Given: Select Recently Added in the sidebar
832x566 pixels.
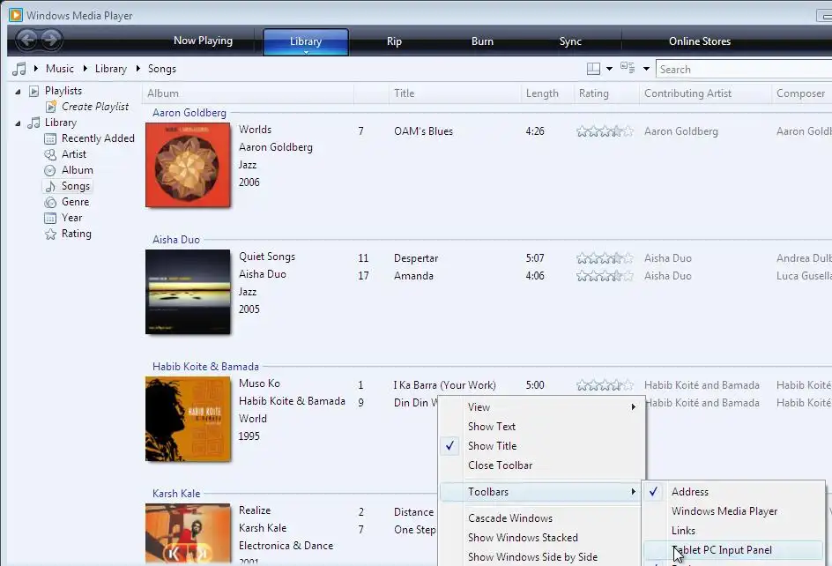Looking at the screenshot, I should pos(98,138).
